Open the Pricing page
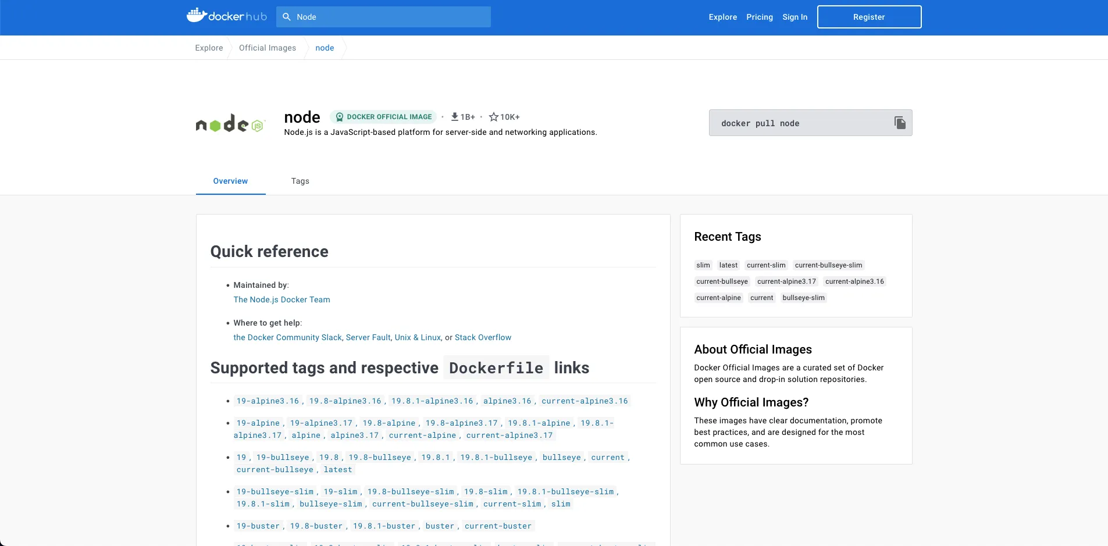Viewport: 1108px width, 546px height. [x=760, y=17]
